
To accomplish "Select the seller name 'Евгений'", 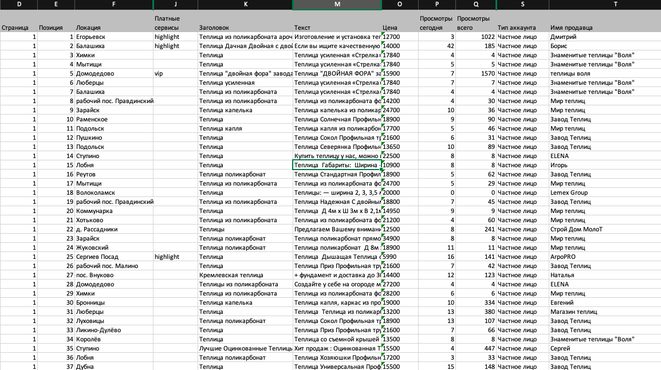I will click(605, 302).
